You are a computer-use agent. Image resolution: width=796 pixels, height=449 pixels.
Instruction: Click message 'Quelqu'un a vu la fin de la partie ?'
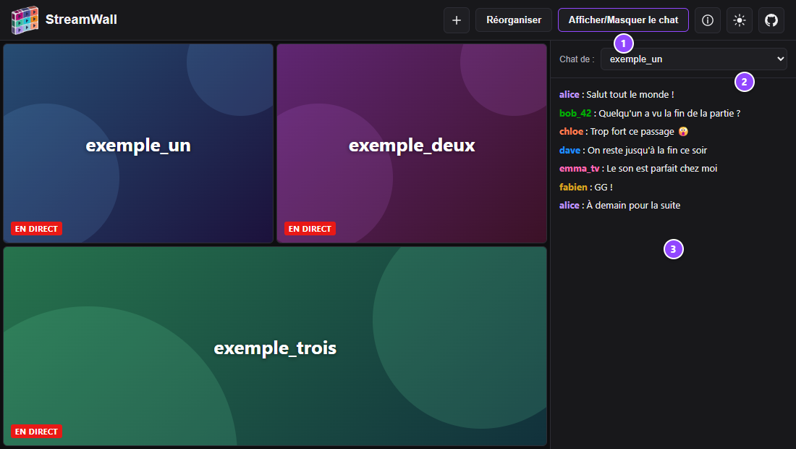tap(669, 113)
